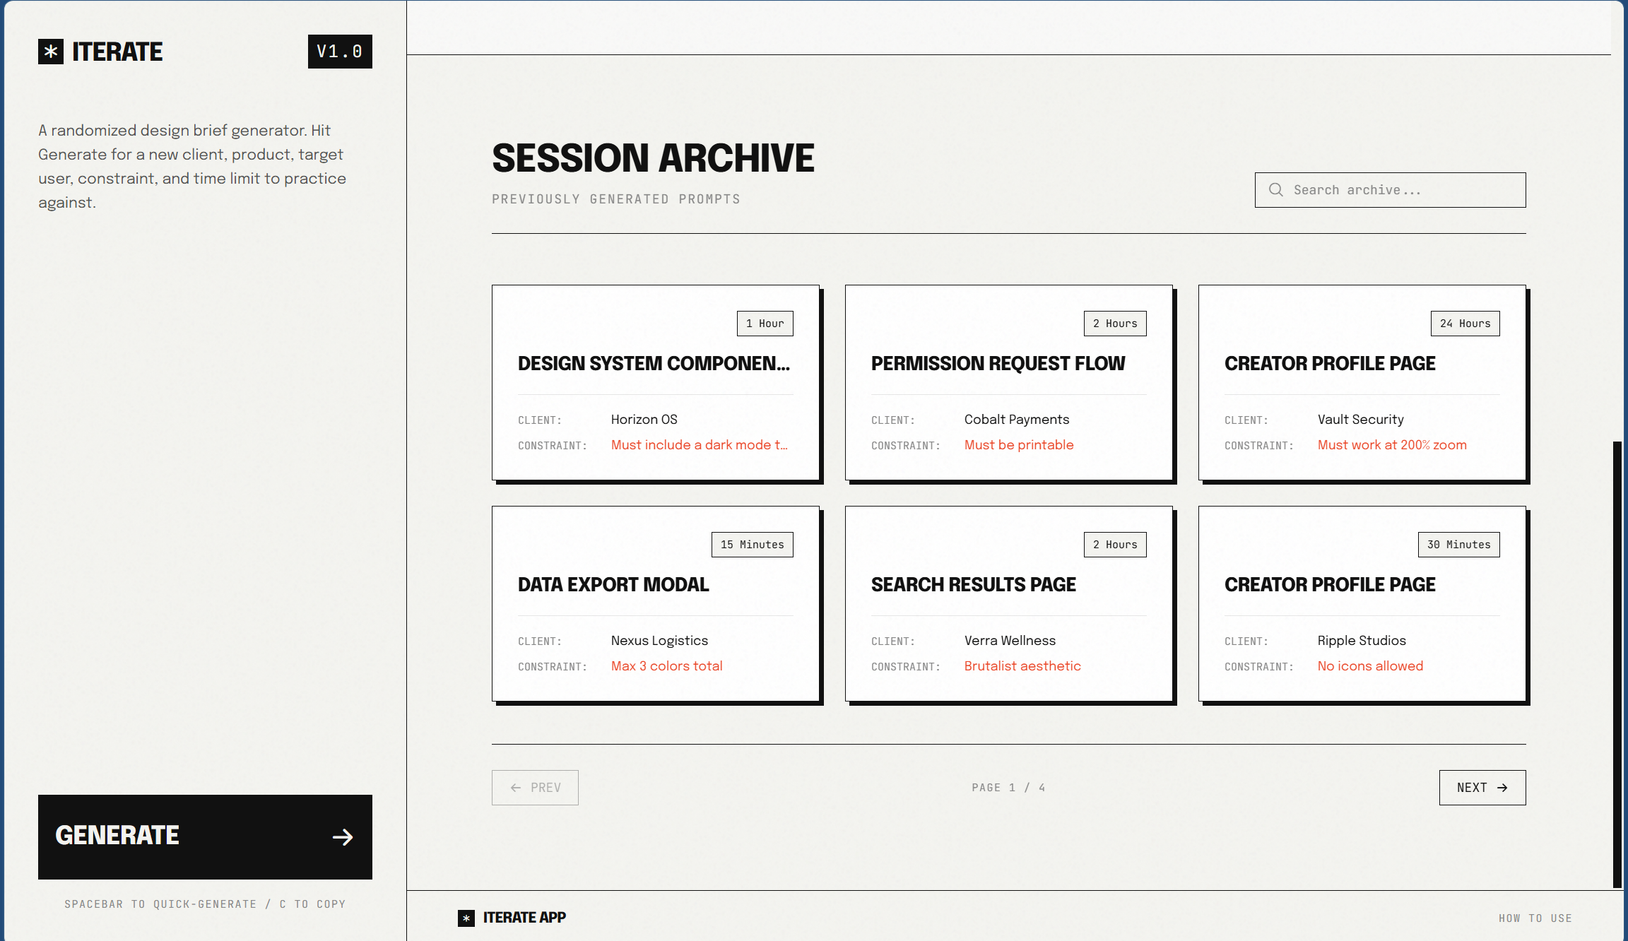Click the PAGE 1 / 4 indicator
This screenshot has height=941, width=1628.
point(1008,786)
